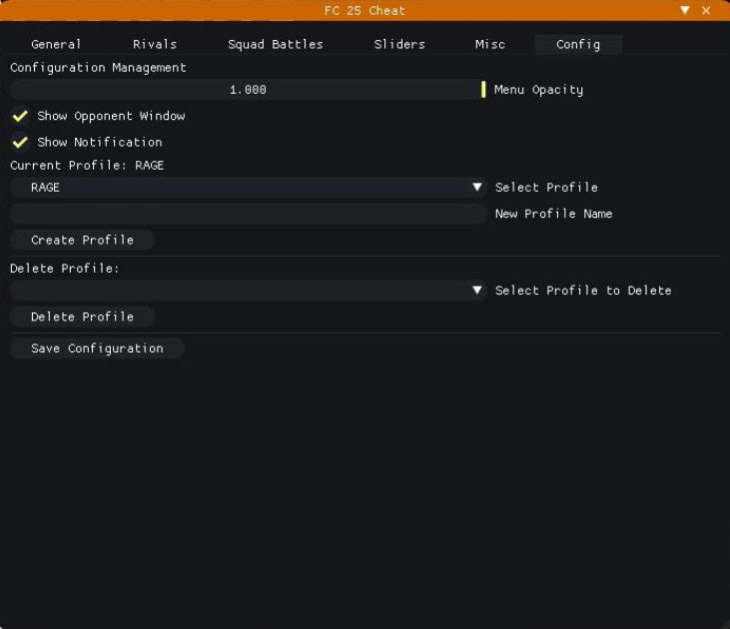The width and height of the screenshot is (730, 629).
Task: Select the Config tab
Action: click(578, 45)
